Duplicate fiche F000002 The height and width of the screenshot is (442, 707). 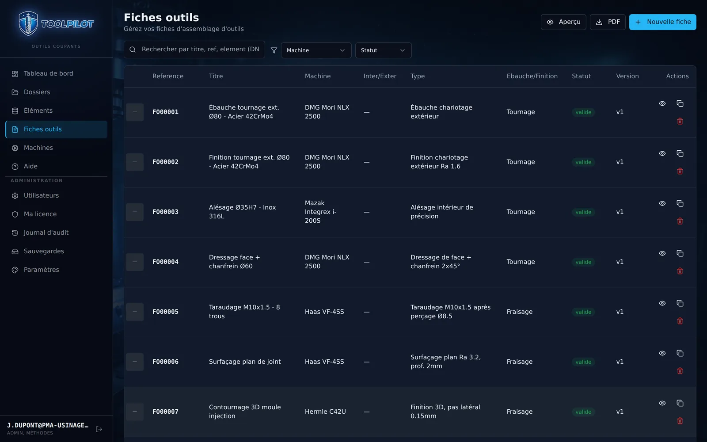680,153
